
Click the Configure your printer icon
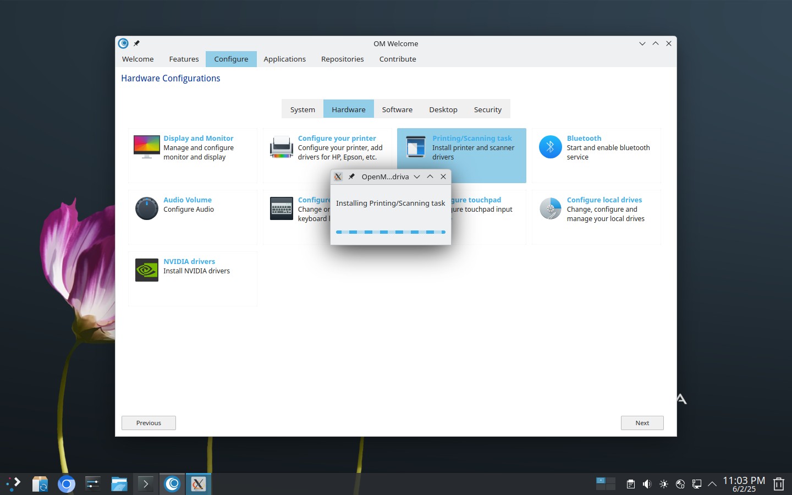[281, 147]
